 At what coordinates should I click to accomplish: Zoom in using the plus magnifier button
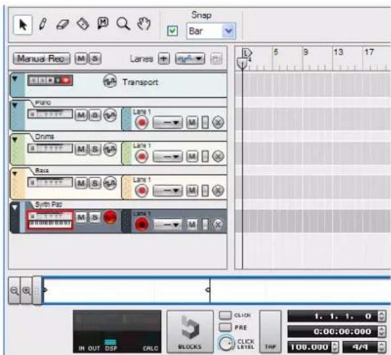pos(26,291)
